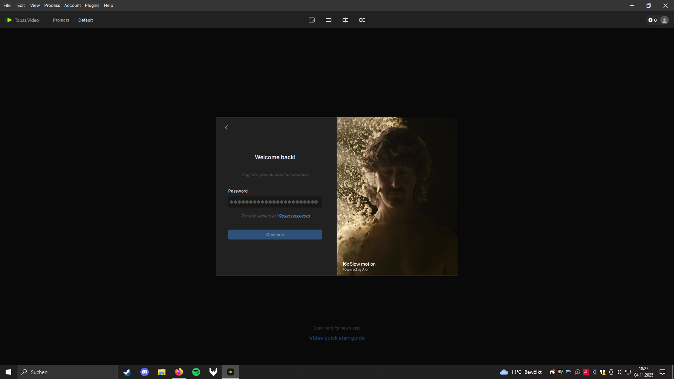The height and width of the screenshot is (379, 674).
Task: Toggle password visibility eye icon
Action: click(x=316, y=202)
